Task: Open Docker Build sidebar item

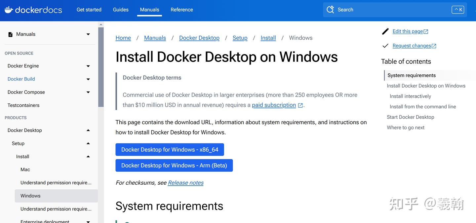Action: (x=21, y=79)
